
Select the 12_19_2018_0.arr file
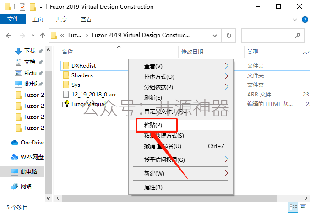coord(94,95)
